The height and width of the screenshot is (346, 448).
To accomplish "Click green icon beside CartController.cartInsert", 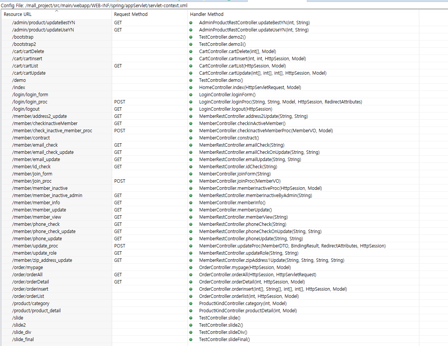I will pos(191,59).
